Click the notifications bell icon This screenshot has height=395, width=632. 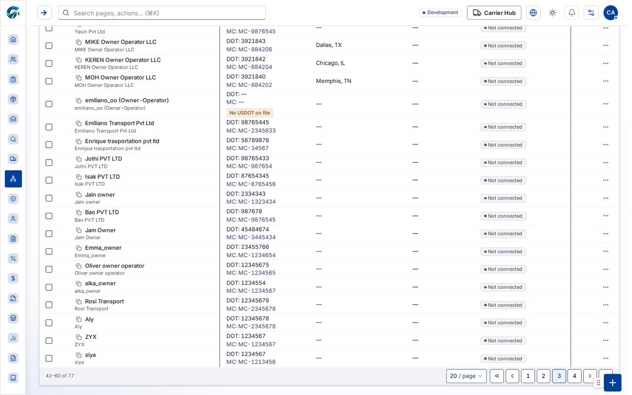click(572, 13)
